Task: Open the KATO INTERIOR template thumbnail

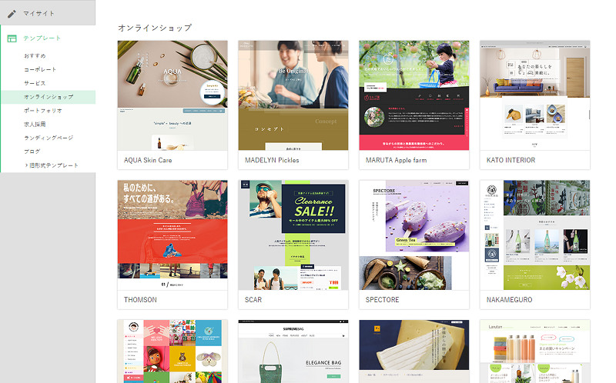Action: pos(534,95)
